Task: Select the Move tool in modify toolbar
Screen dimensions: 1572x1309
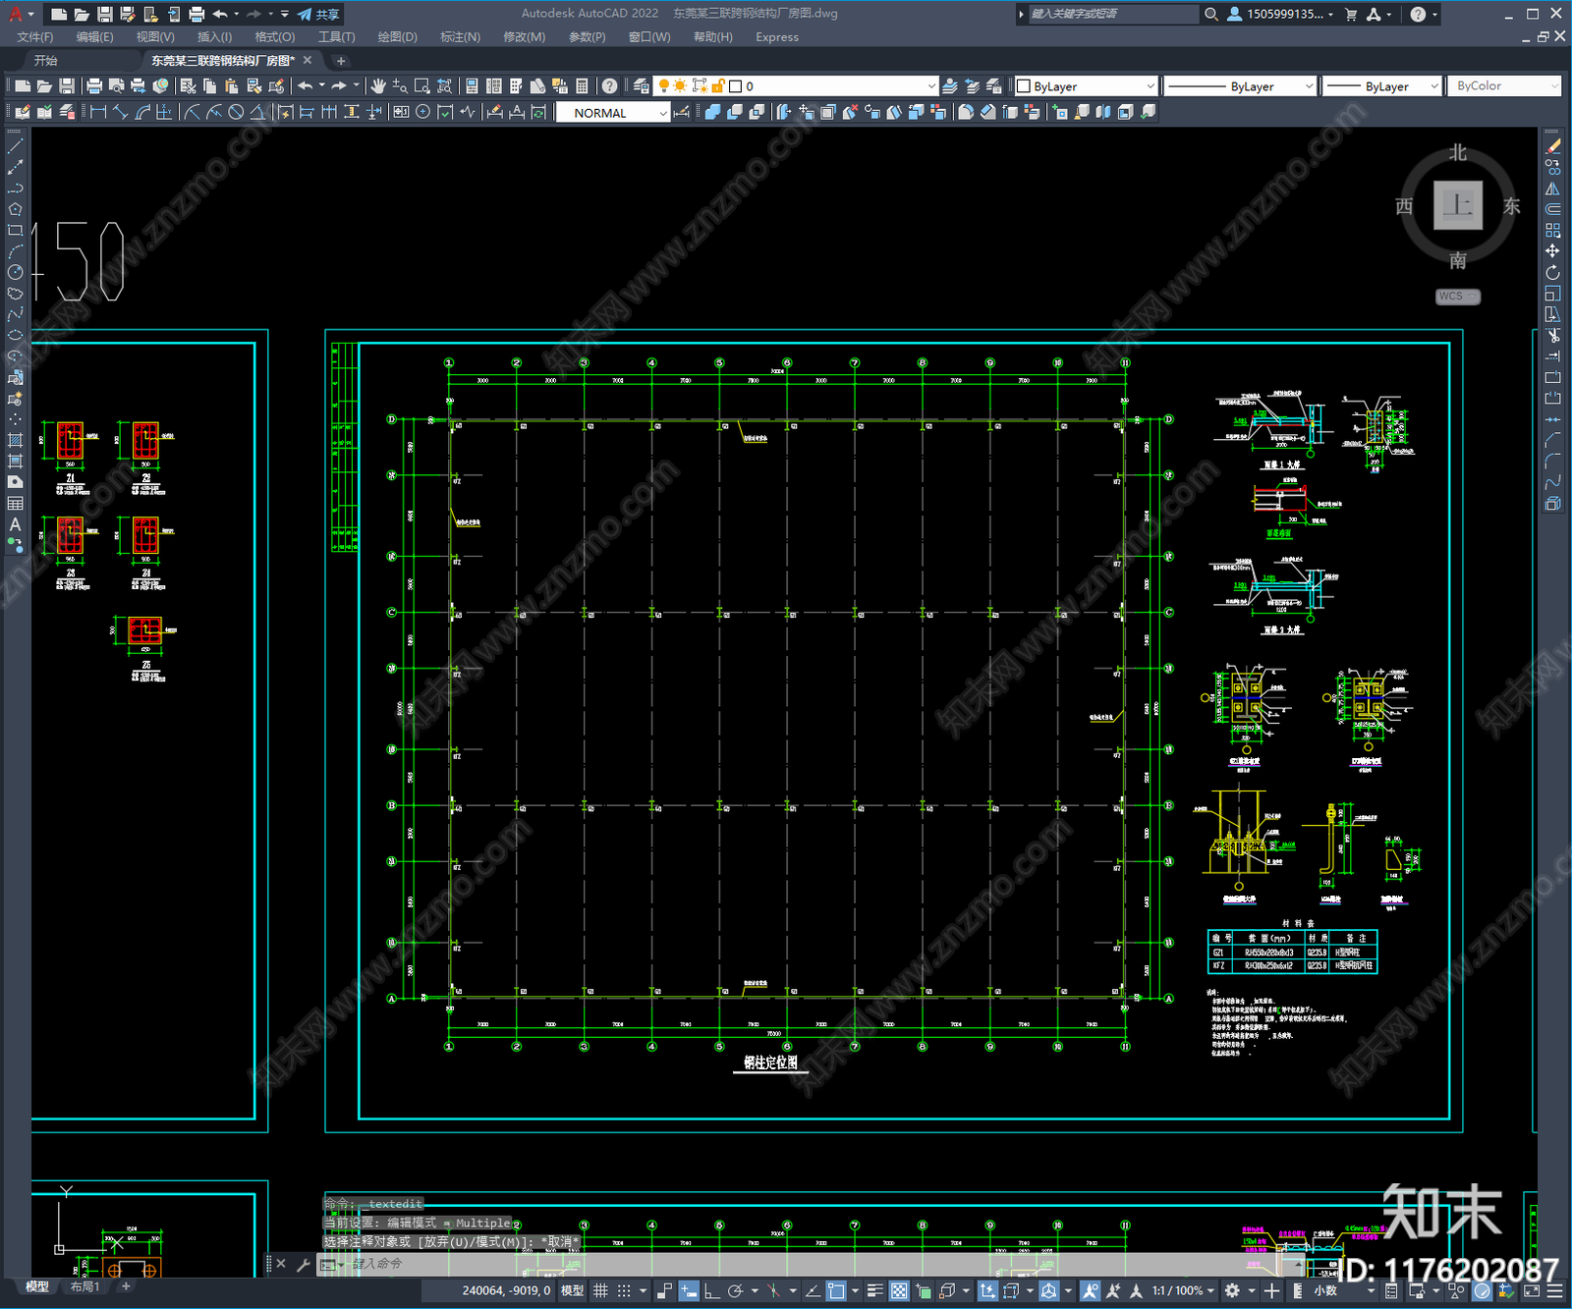Action: [1552, 251]
